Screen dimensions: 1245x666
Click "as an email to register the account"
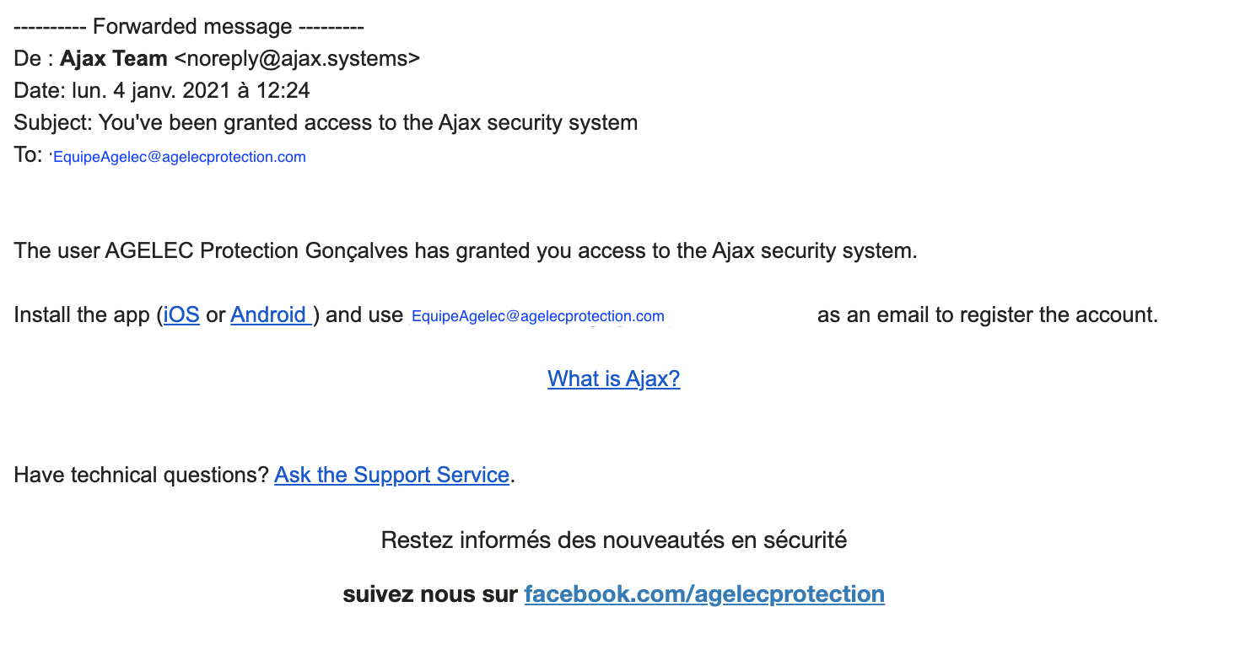coord(987,315)
